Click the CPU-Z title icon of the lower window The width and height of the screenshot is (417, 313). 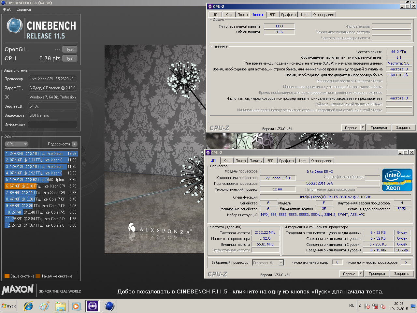[208, 152]
